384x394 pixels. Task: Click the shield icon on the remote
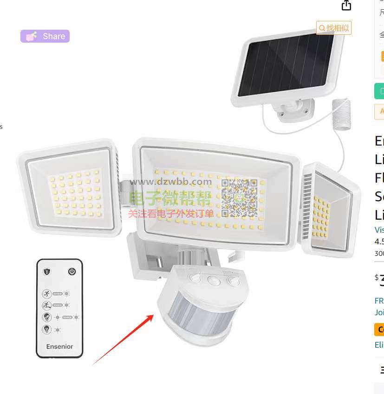pyautogui.click(x=47, y=272)
